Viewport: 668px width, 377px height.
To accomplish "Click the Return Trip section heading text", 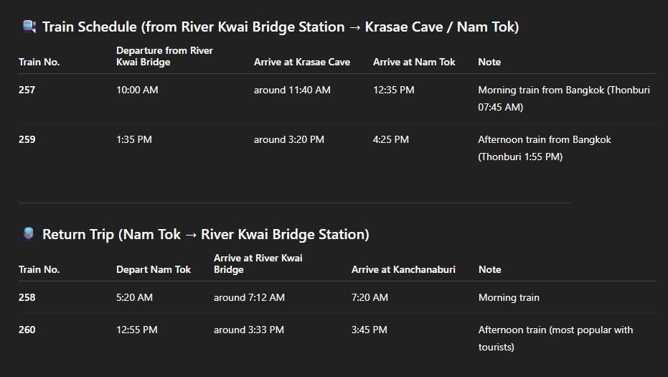I will click(205, 235).
